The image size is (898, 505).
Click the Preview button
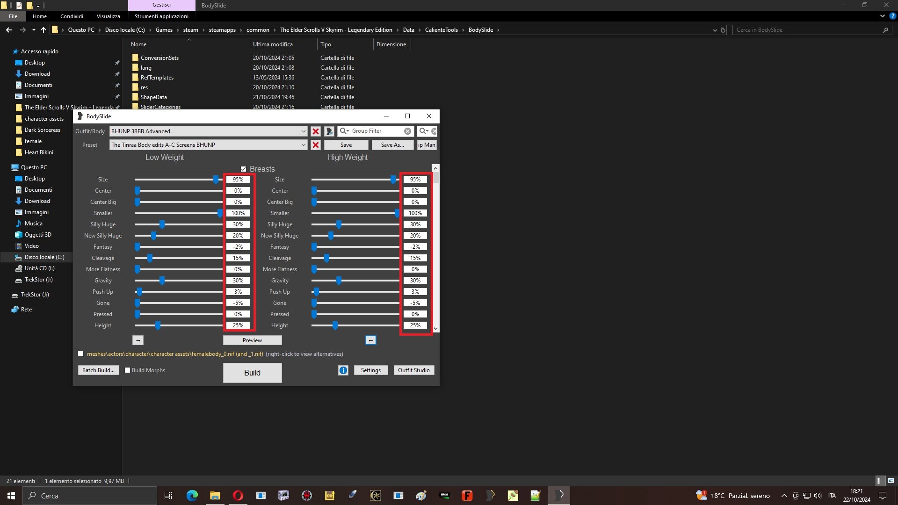point(252,340)
